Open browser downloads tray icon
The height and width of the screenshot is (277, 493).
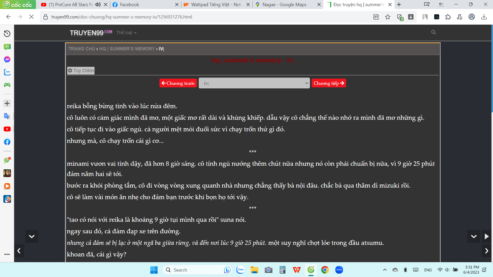tap(484, 17)
